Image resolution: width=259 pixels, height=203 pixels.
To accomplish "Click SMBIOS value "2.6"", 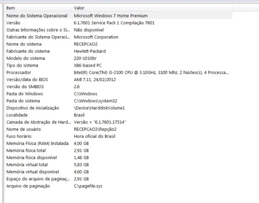I will point(77,87).
